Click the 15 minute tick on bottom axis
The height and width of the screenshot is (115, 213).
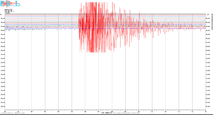[206, 112]
